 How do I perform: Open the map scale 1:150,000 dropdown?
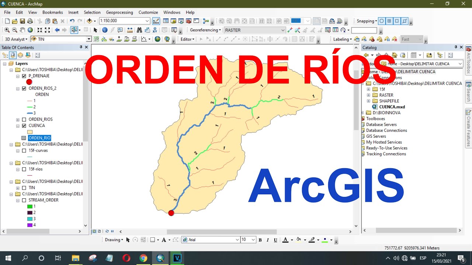(147, 21)
